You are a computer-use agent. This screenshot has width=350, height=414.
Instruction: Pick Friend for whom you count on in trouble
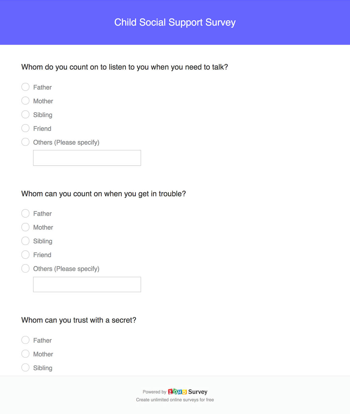point(26,254)
